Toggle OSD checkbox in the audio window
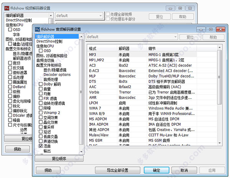Viewport: 230px width, 178px height. 41,51
